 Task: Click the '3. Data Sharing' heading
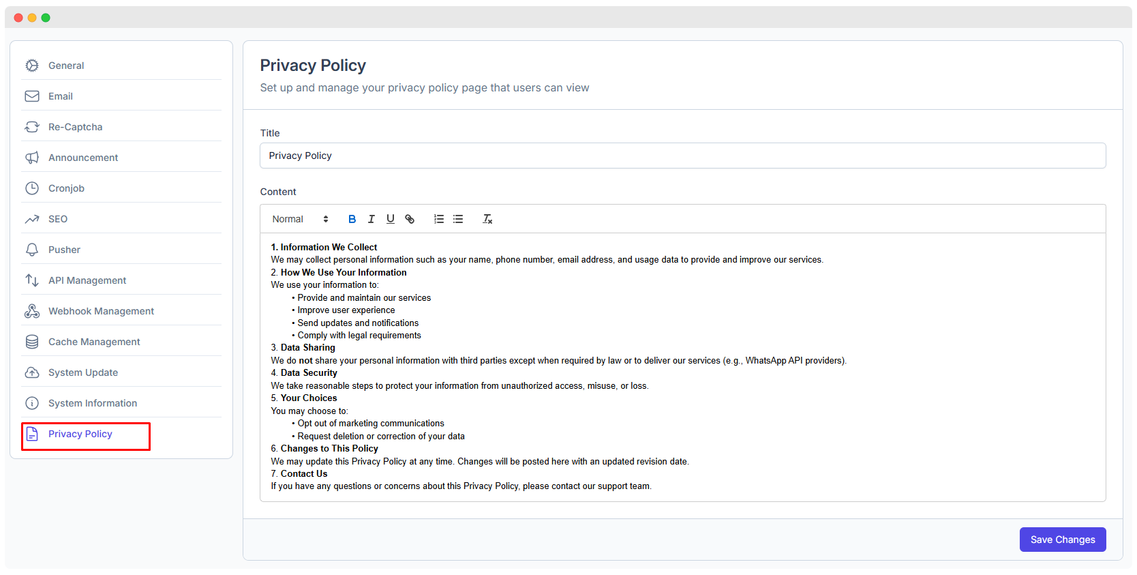pos(303,347)
